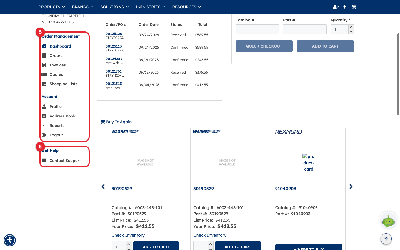Show next Buy It Again products
The width and height of the screenshot is (400, 250).
(351, 187)
